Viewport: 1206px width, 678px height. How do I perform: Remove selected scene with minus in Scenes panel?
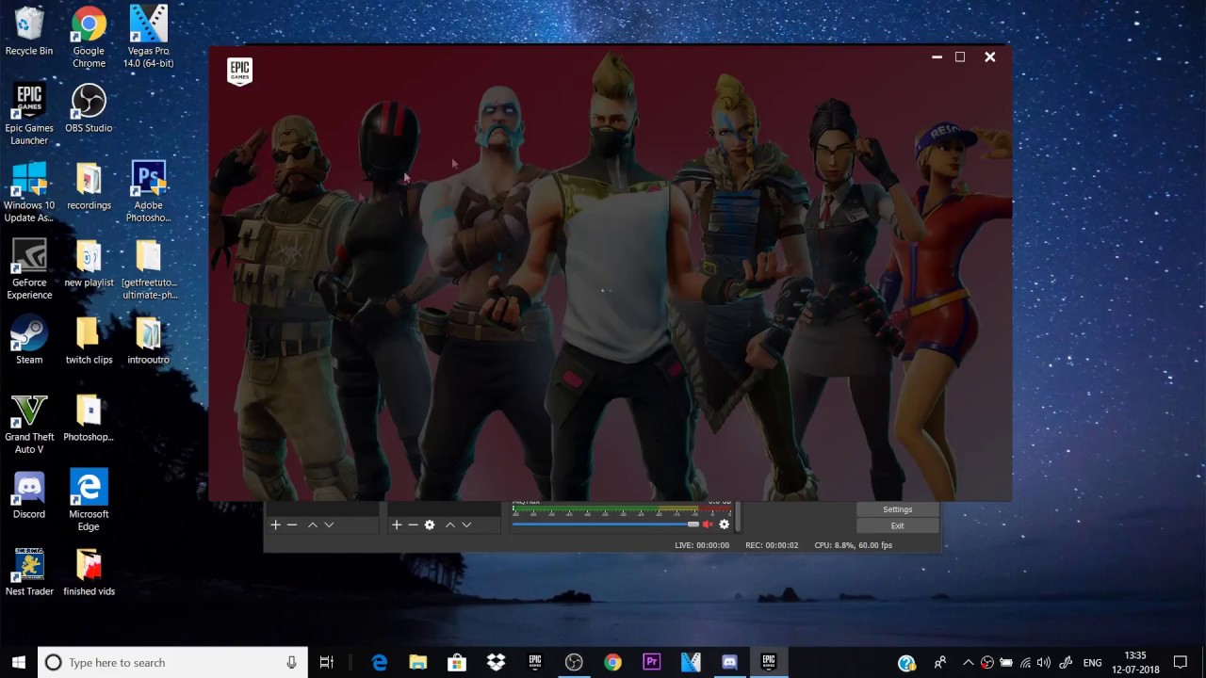click(x=292, y=525)
